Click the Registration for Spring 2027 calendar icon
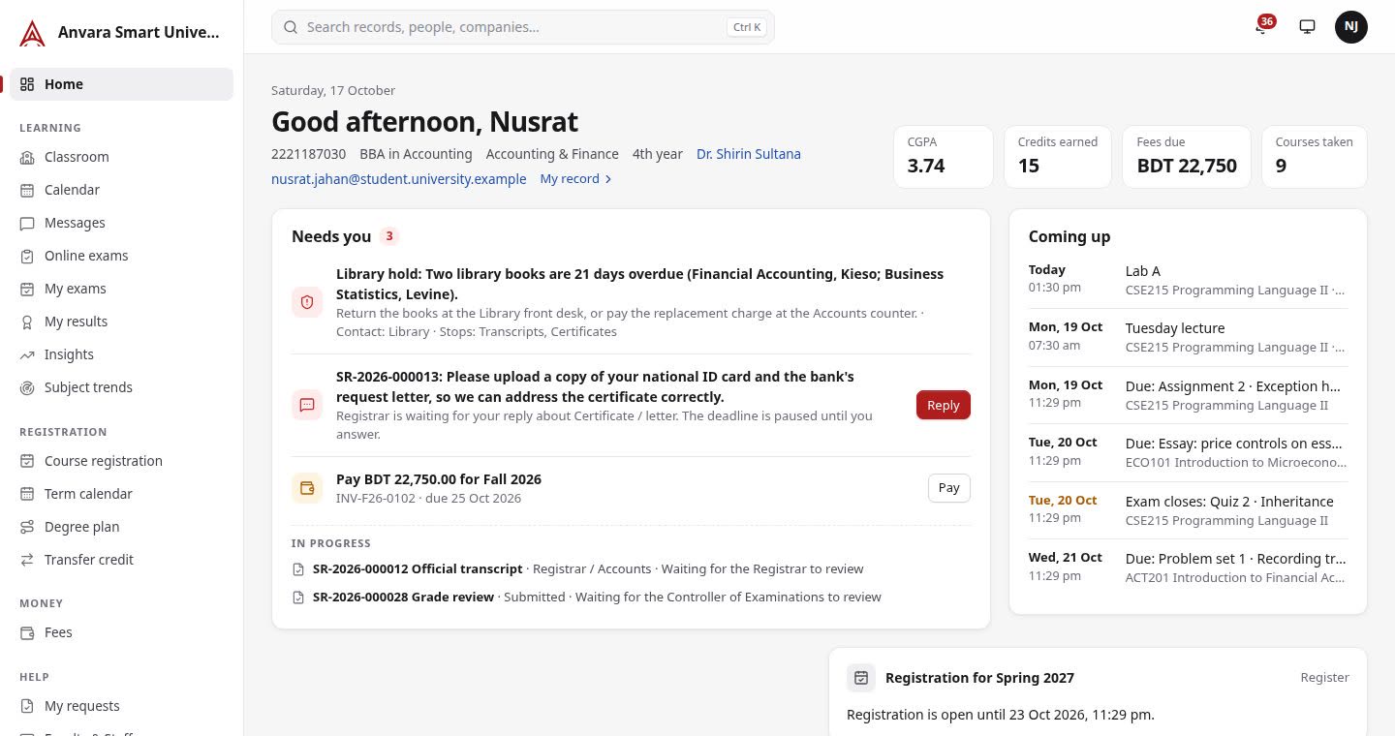The image size is (1395, 736). 861,678
